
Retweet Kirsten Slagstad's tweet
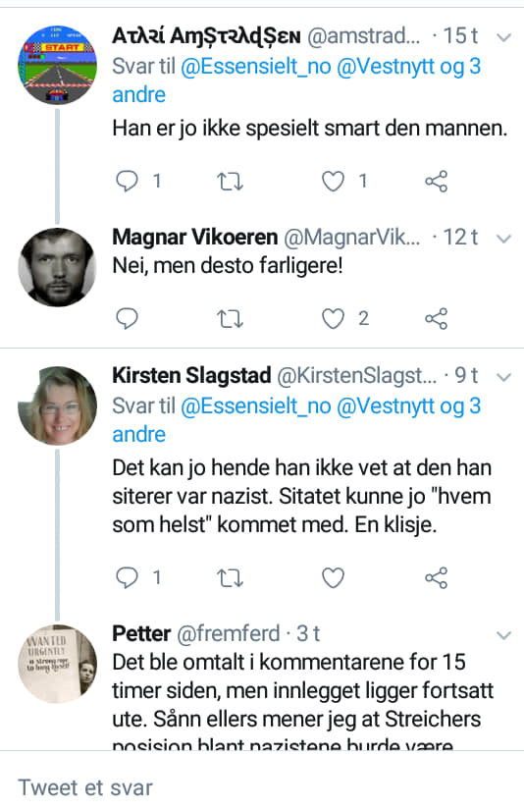click(x=230, y=577)
